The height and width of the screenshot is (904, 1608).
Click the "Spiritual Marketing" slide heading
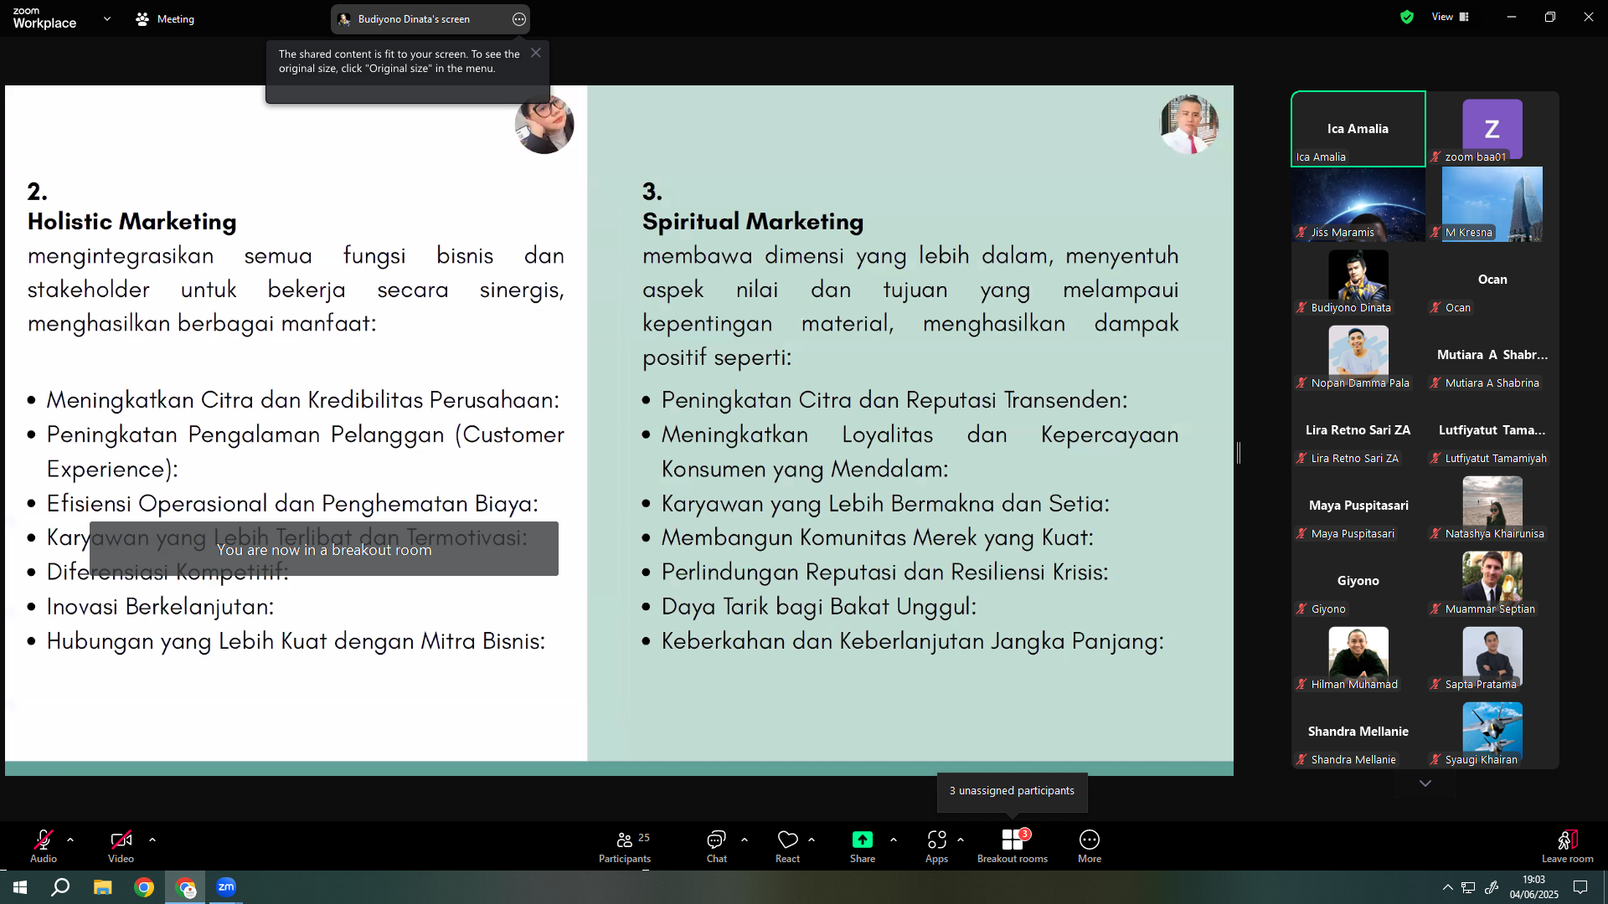[752, 221]
